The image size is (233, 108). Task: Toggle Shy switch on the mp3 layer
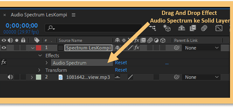click(x=117, y=77)
